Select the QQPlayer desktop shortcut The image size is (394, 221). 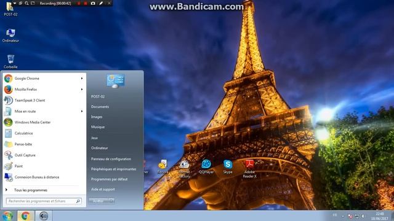206,166
